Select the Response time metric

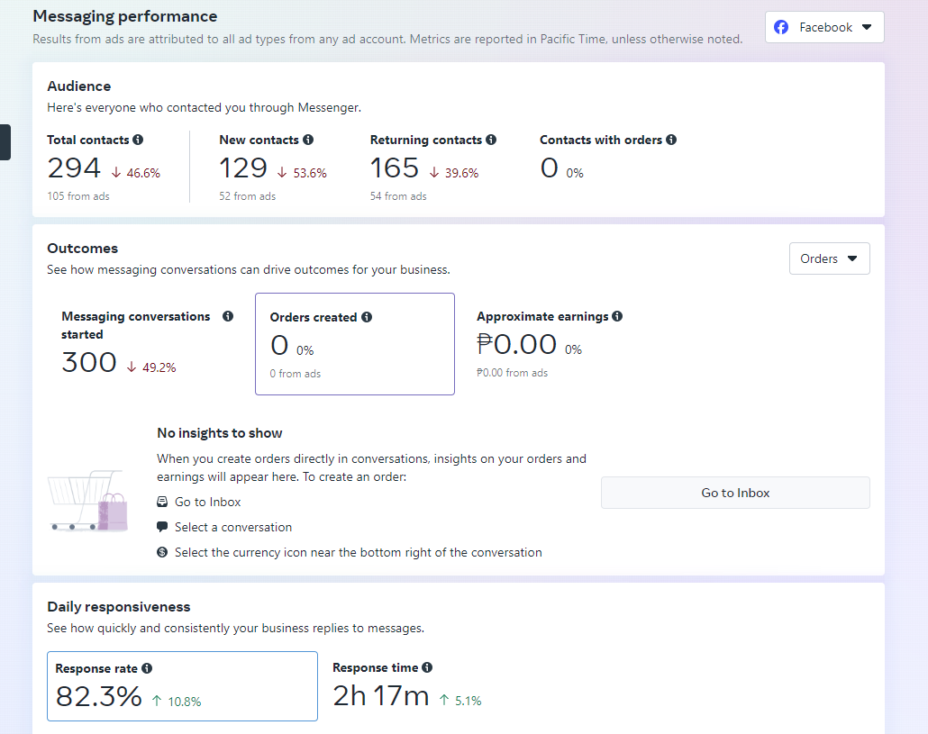[405, 686]
